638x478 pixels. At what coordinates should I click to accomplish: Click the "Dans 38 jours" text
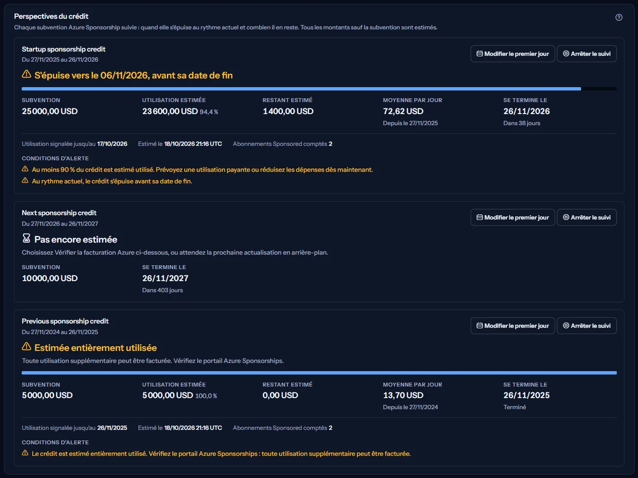(x=522, y=123)
